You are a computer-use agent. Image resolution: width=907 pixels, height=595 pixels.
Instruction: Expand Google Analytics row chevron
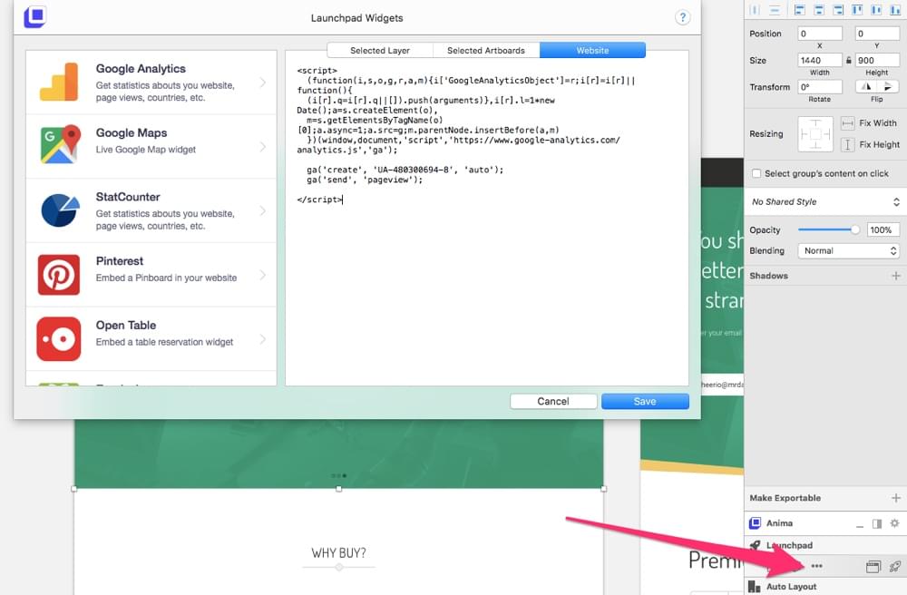263,83
